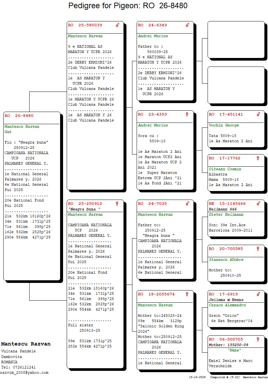Select ring number RO 24-6349

[152, 25]
